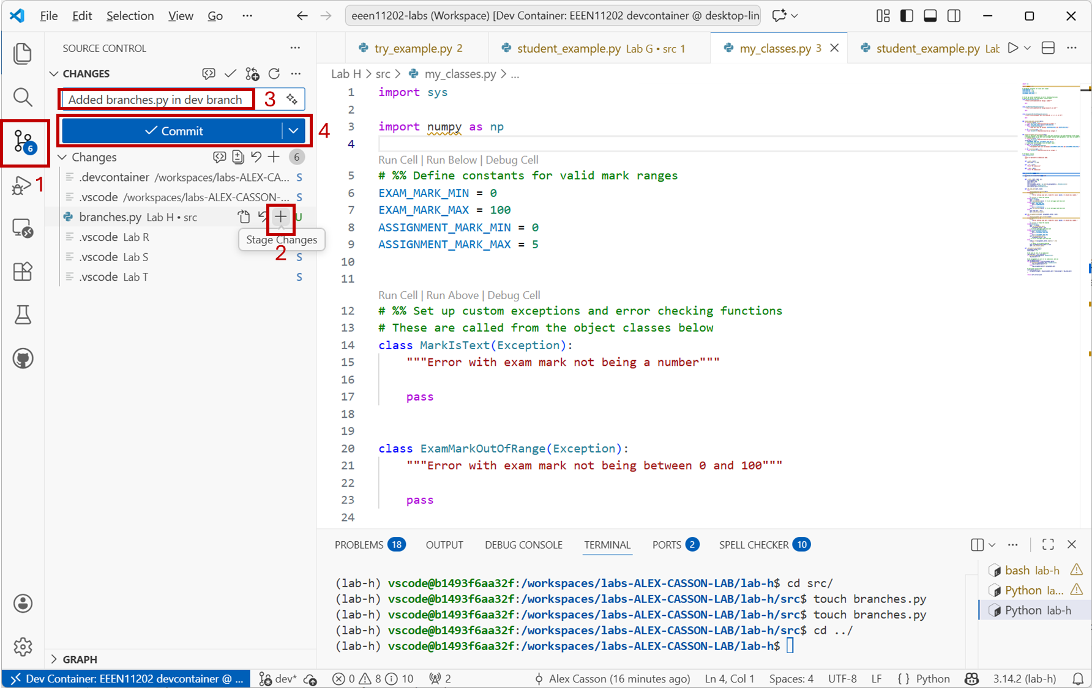1092x688 pixels.
Task: Click Run Cell above line 5
Action: [397, 160]
